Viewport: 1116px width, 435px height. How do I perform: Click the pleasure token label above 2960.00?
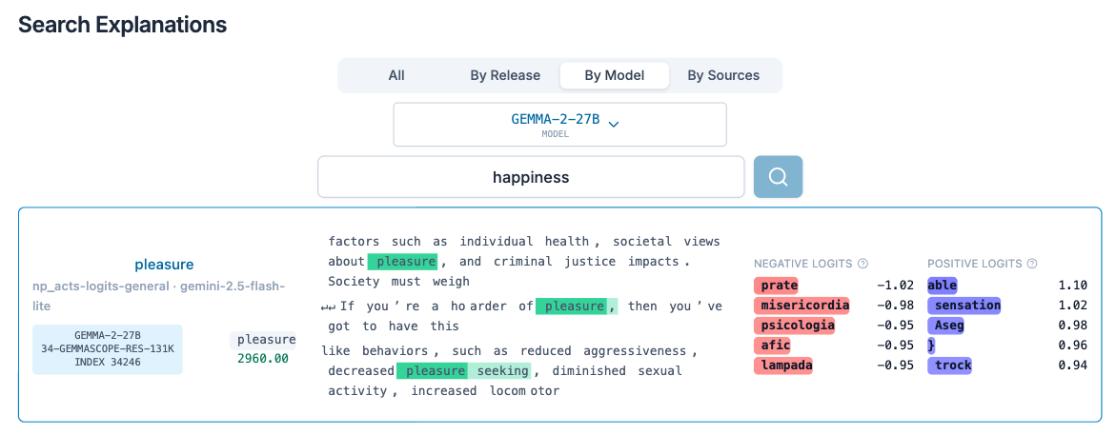265,340
